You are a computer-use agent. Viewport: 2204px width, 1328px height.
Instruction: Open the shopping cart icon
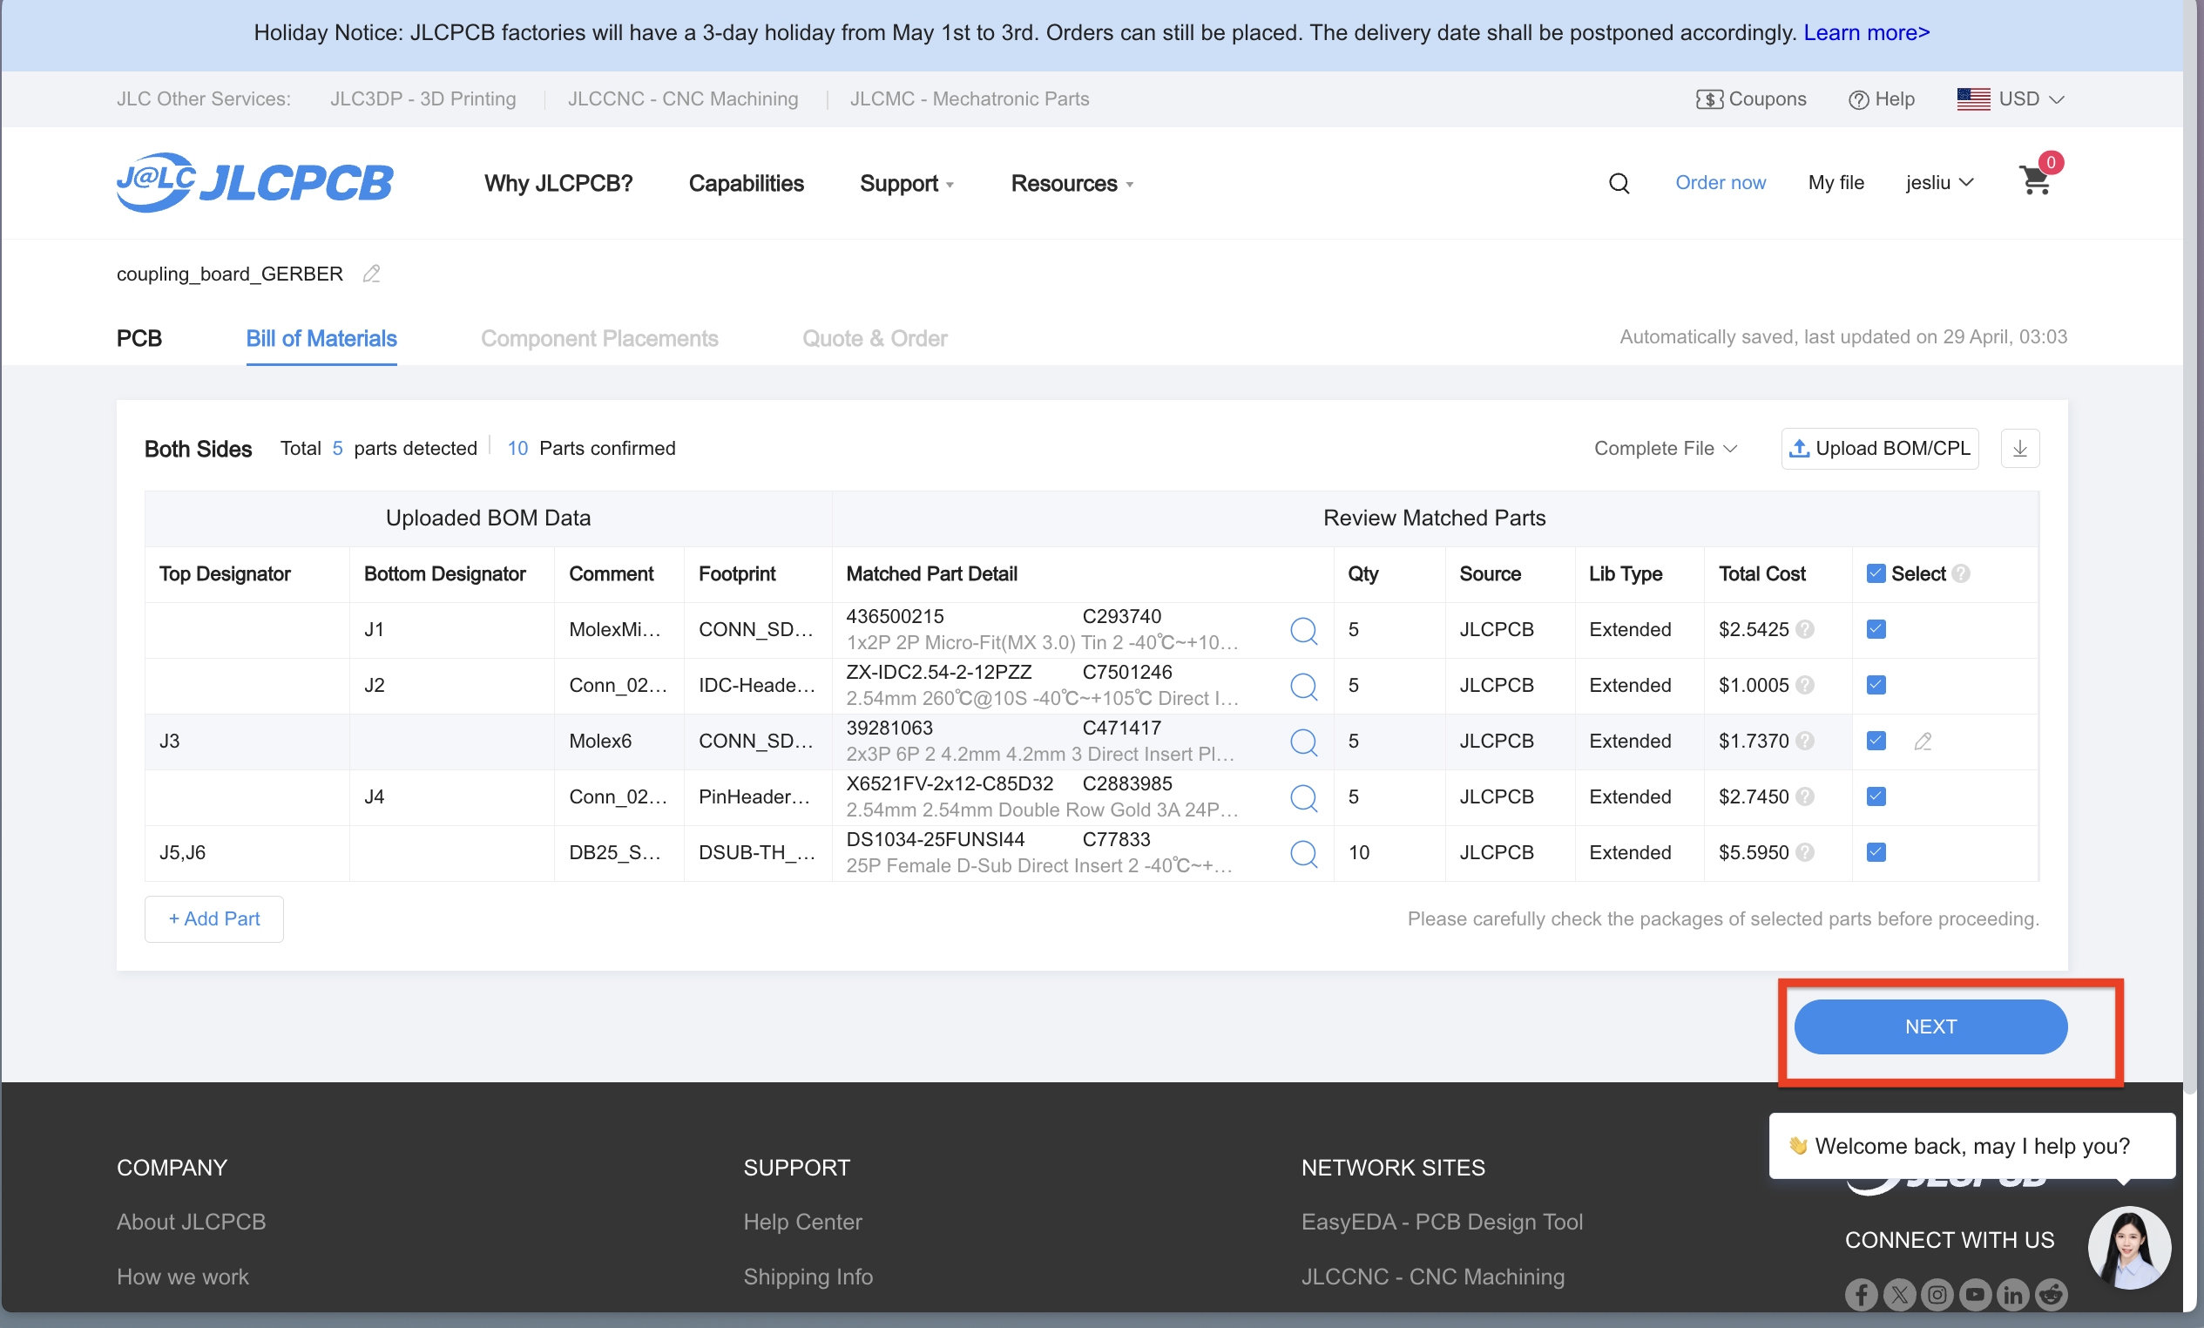pos(2036,181)
